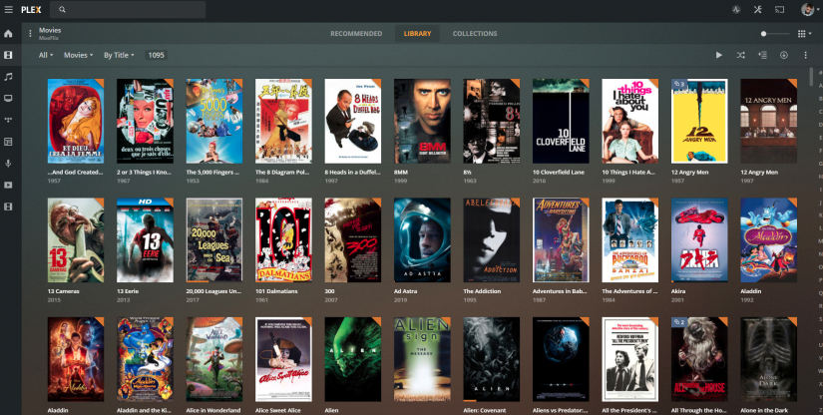Screen dimensions: 823x415
Task: Click the Shuffle icon
Action: 740,55
